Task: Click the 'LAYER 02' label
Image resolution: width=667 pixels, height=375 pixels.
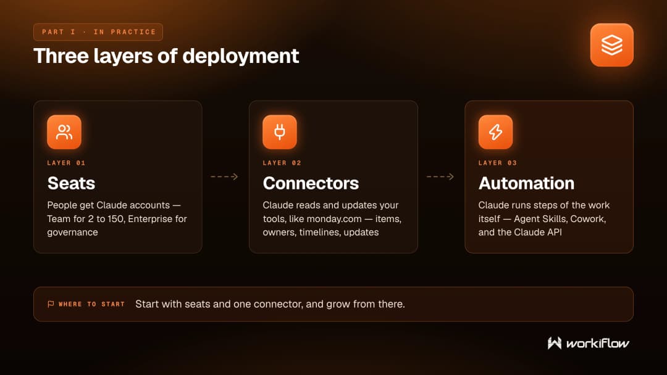Action: (282, 163)
